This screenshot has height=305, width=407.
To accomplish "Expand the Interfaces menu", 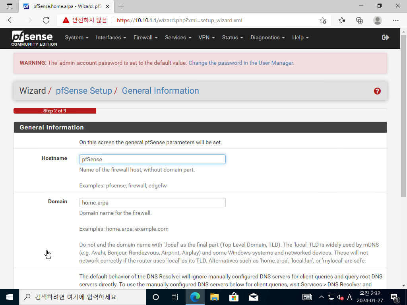I will point(111,38).
